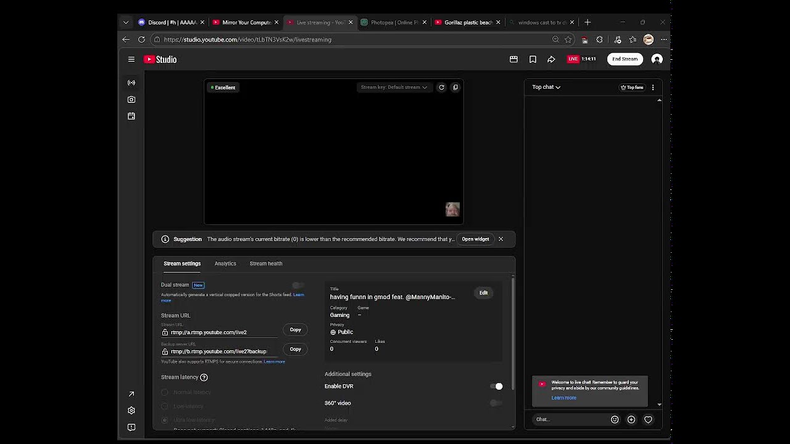Open the chat options three-dot menu
This screenshot has width=790, height=444.
[x=653, y=88]
